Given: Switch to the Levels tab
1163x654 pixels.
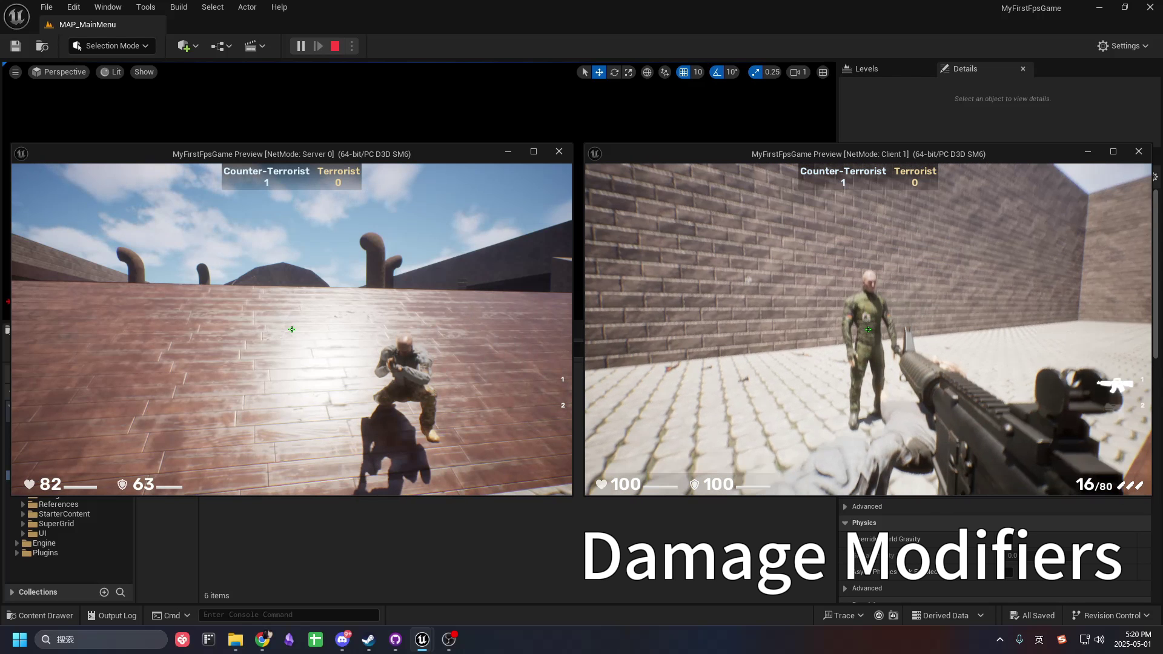Looking at the screenshot, I should click(x=866, y=69).
